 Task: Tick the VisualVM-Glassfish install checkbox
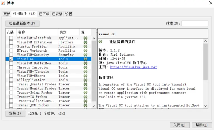tap(11, 38)
